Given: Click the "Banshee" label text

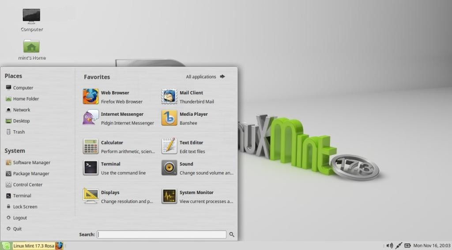Looking at the screenshot, I should [x=188, y=123].
